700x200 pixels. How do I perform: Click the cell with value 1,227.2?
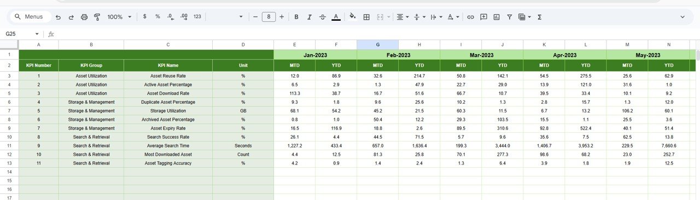[294, 146]
